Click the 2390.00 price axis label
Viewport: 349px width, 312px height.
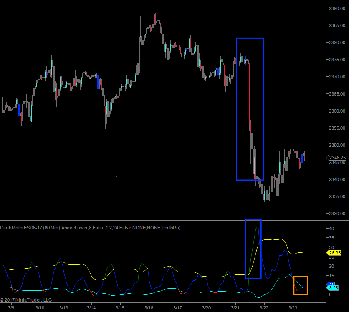336,8
